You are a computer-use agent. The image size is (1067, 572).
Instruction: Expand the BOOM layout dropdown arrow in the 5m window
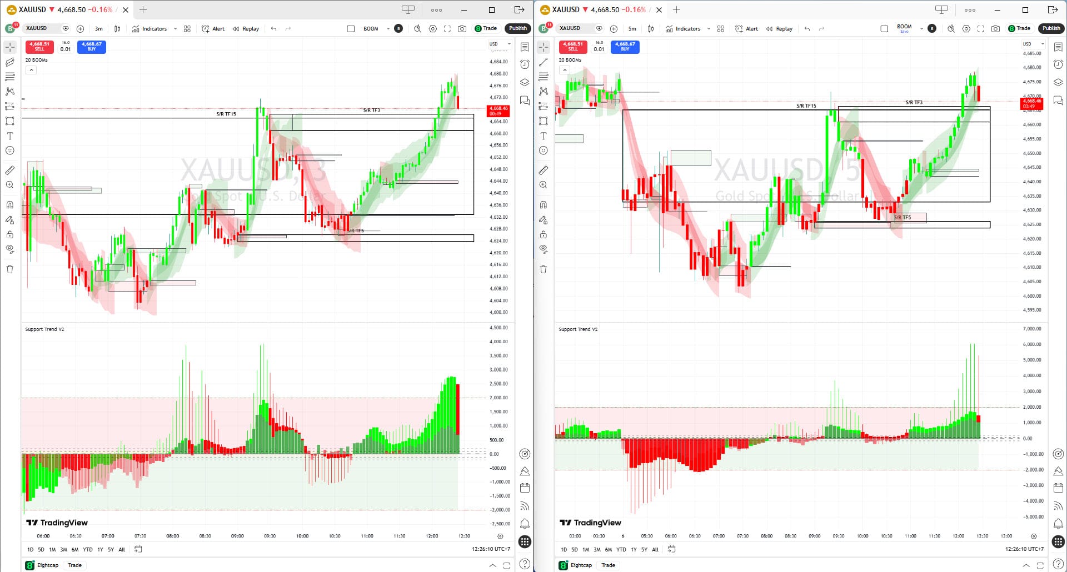tap(921, 28)
